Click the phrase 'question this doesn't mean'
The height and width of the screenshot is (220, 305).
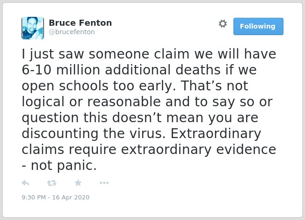tap(113, 118)
